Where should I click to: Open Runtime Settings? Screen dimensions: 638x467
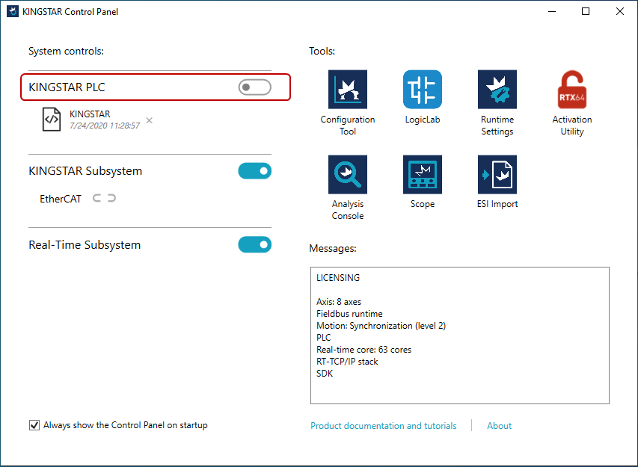[497, 90]
